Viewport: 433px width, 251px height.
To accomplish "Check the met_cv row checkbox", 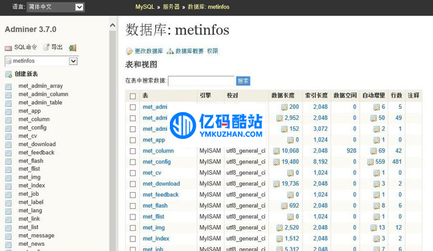I will (x=133, y=173).
